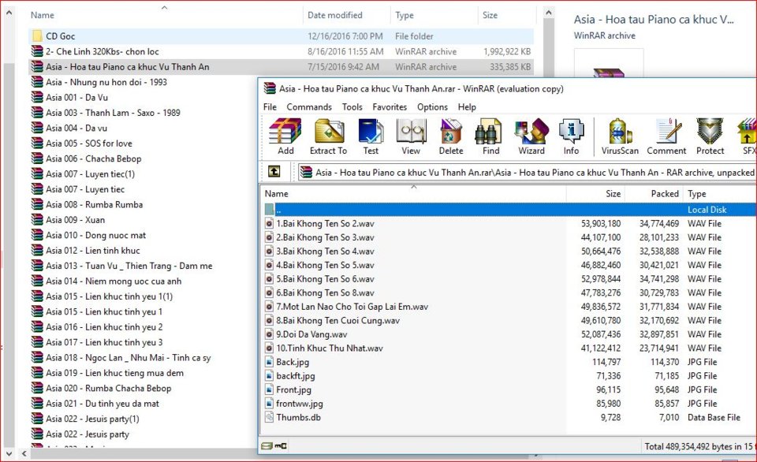Image resolution: width=757 pixels, height=462 pixels.
Task: Open the File menu in WinRAR
Action: click(270, 107)
